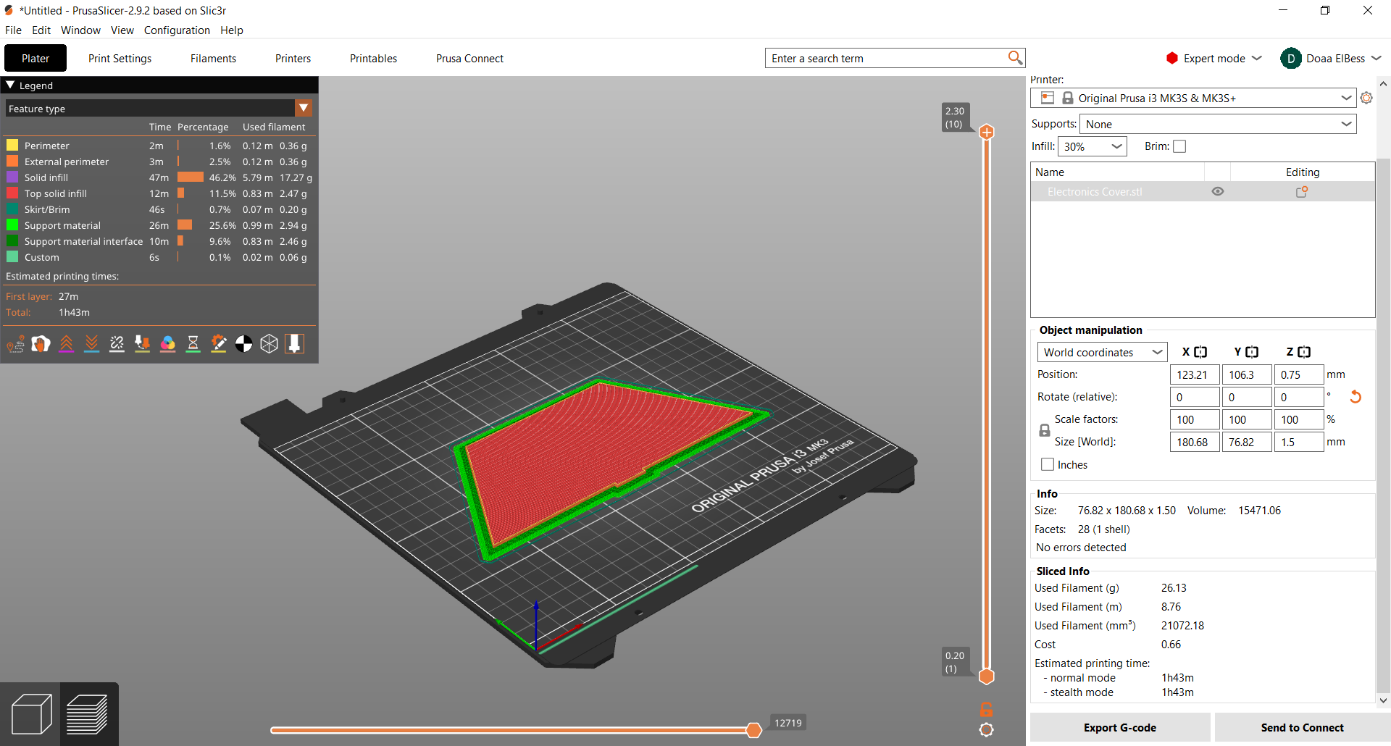This screenshot has height=746, width=1391.
Task: Open the Prusa Connect tab
Action: [x=469, y=58]
